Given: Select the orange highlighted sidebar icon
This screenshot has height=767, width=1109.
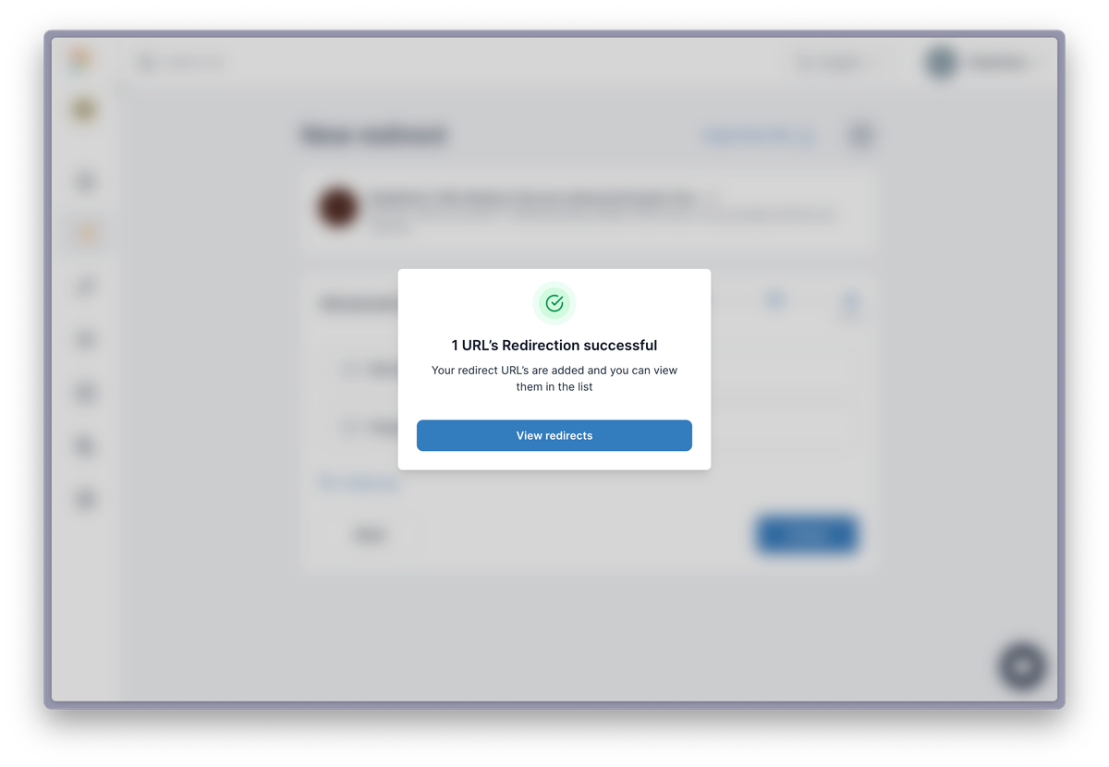Looking at the screenshot, I should click(85, 235).
